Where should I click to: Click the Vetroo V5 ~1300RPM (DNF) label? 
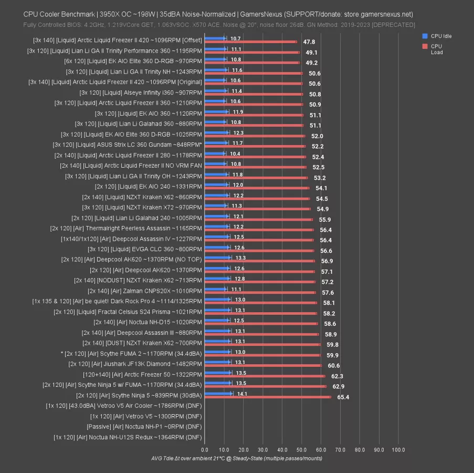(146, 416)
